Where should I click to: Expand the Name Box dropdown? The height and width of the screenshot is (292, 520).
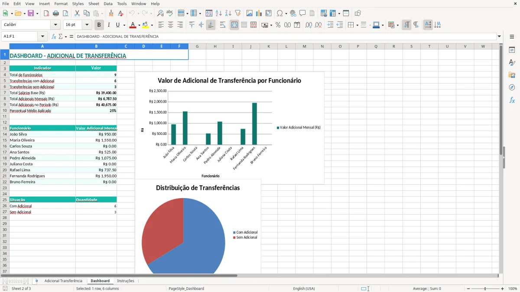[42, 37]
